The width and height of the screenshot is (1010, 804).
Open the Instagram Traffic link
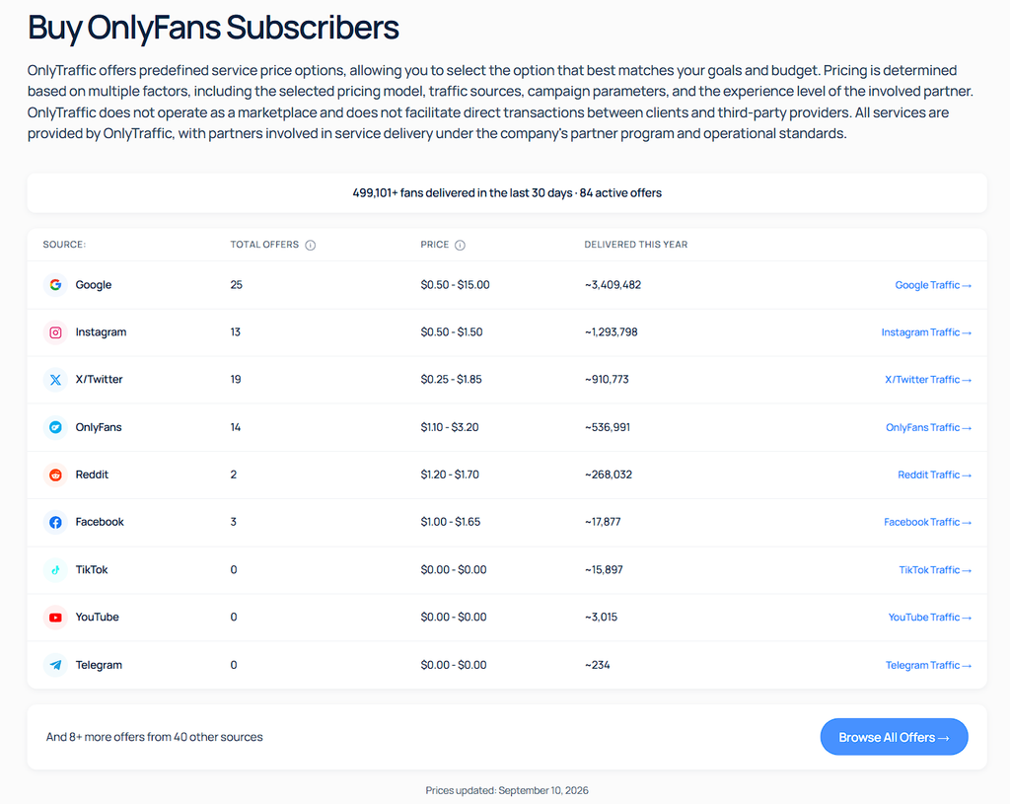click(x=926, y=332)
